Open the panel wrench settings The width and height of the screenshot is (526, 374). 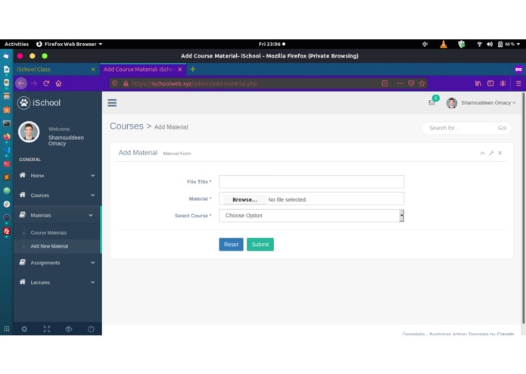point(491,153)
